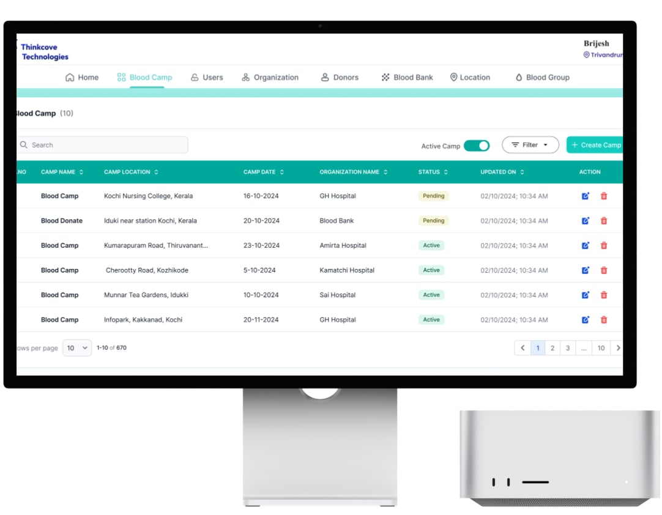Screen dimensions: 662x515
Task: Delete the Infopark, Kakkanad camp row
Action: tap(604, 320)
